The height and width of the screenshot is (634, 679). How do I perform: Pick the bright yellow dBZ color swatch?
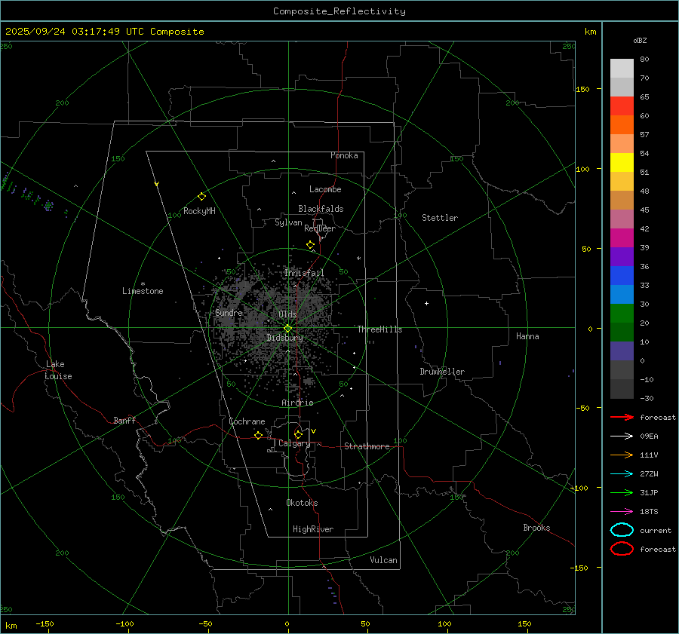coord(622,162)
